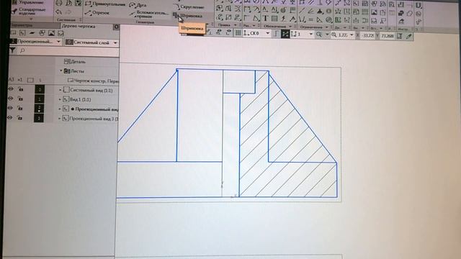Expand the Системный вид (1:1) node

(x=61, y=90)
